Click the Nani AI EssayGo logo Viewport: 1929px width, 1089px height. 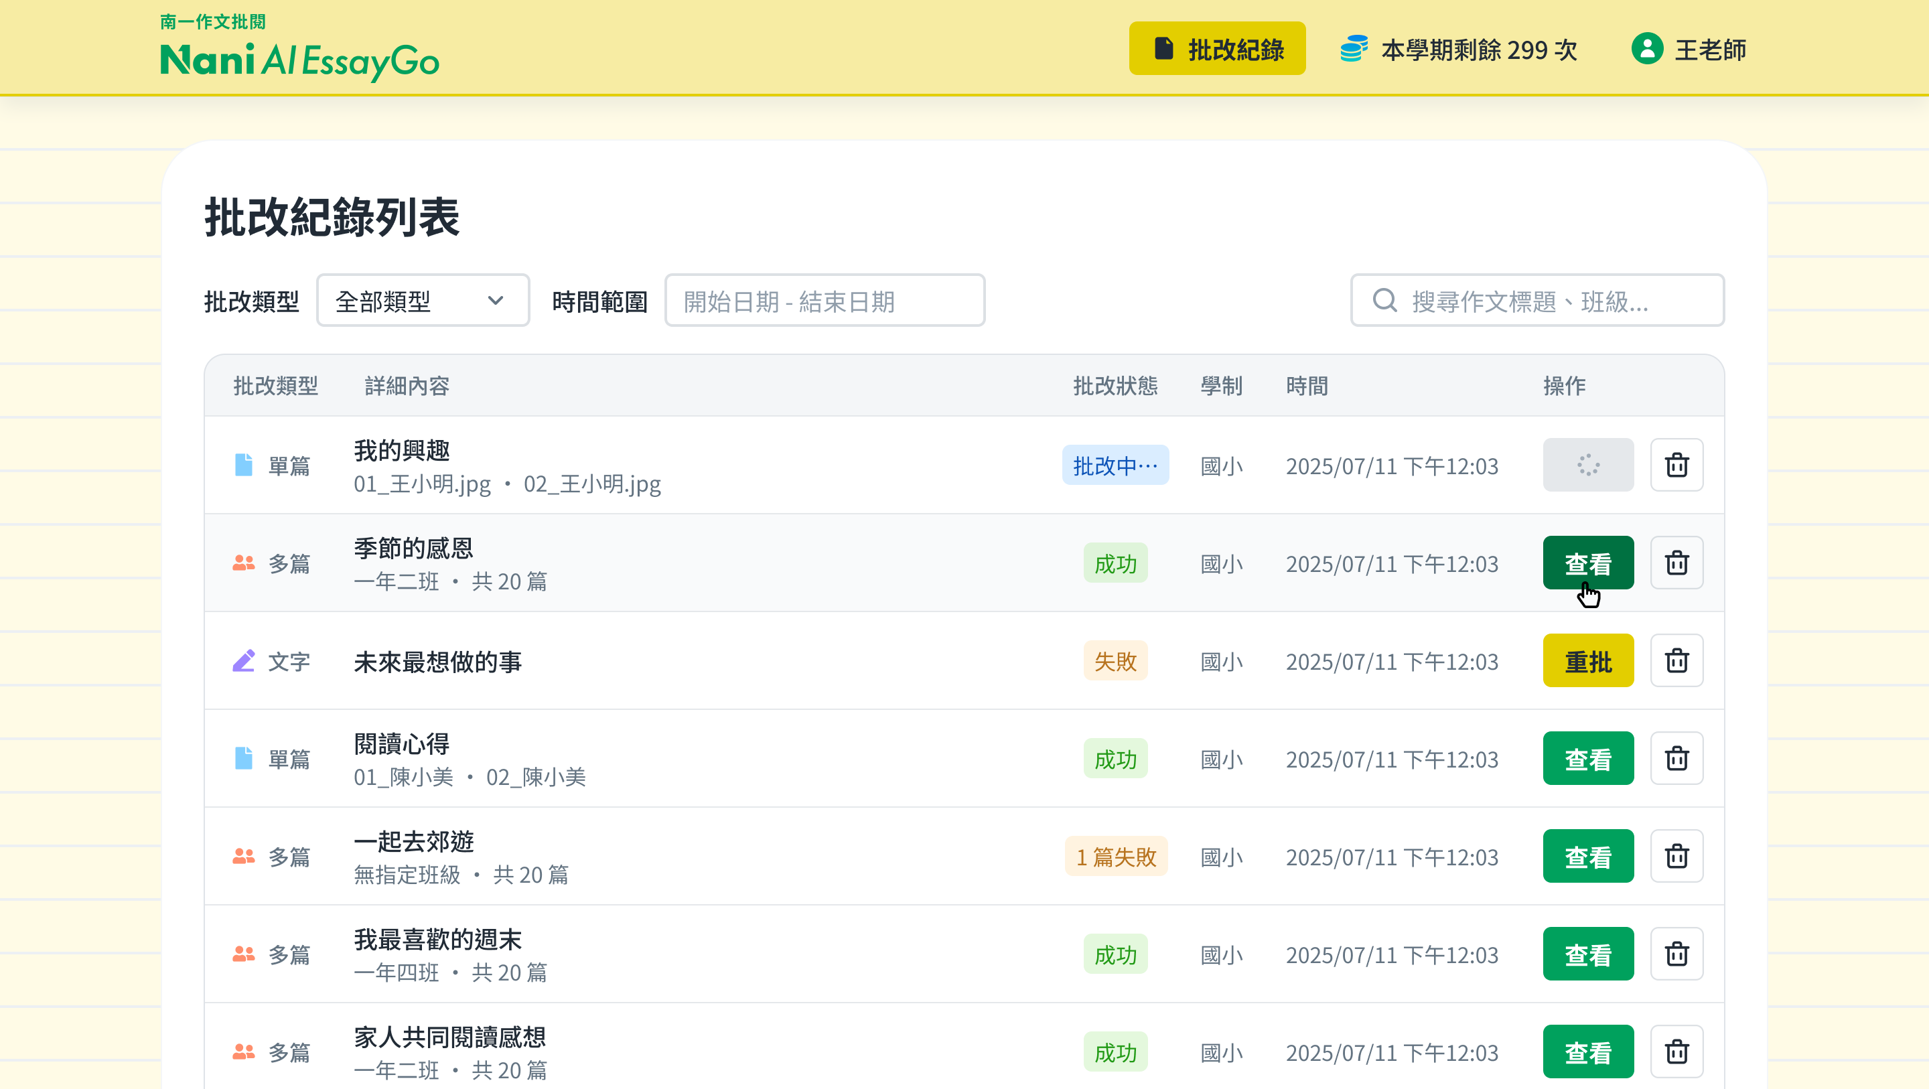(299, 49)
